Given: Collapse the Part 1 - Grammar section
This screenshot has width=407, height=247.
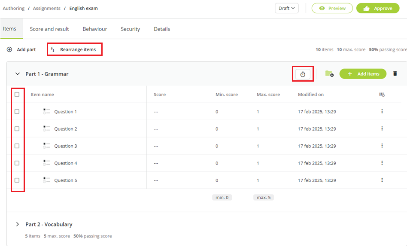Looking at the screenshot, I should pyautogui.click(x=18, y=74).
